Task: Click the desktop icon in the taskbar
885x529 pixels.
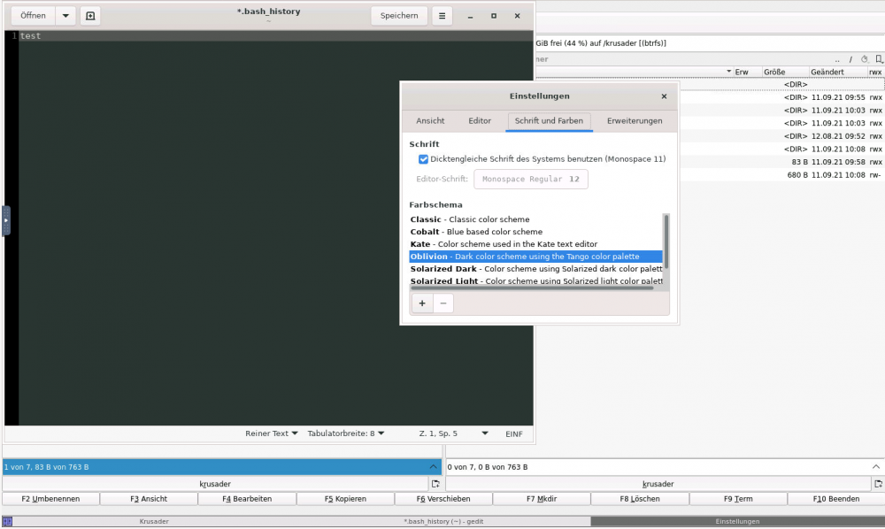Action: coord(7,522)
